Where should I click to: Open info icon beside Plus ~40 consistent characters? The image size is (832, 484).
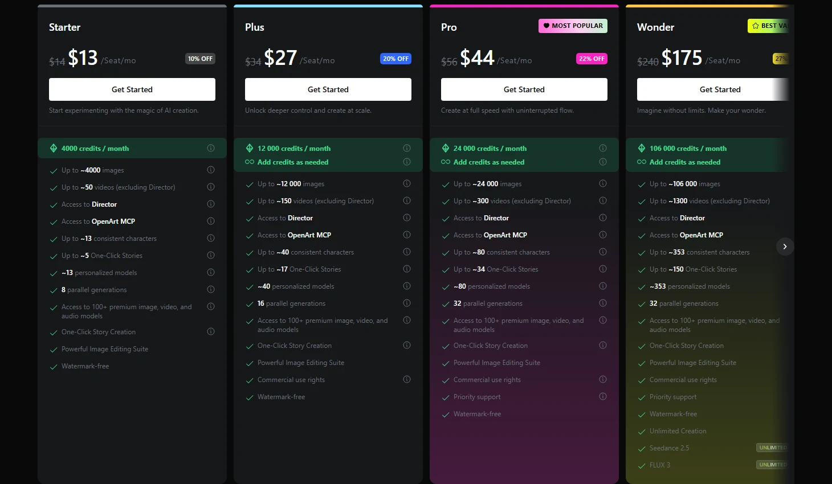tap(407, 252)
